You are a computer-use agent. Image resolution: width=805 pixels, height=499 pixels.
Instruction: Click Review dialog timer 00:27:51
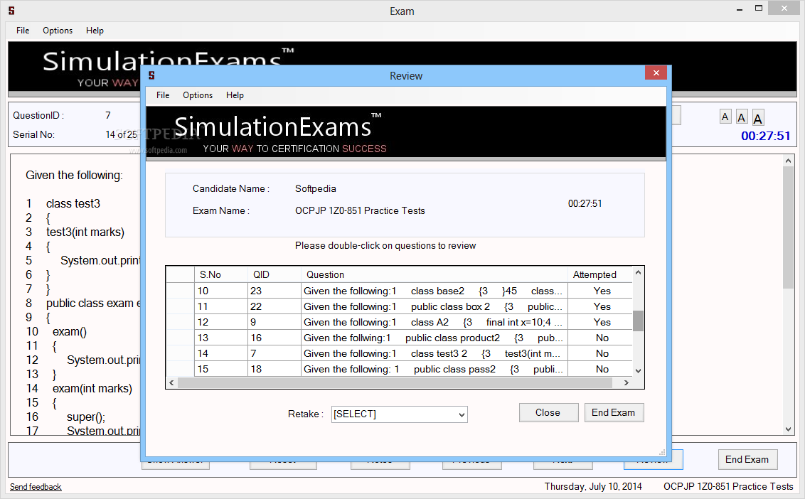pos(585,204)
